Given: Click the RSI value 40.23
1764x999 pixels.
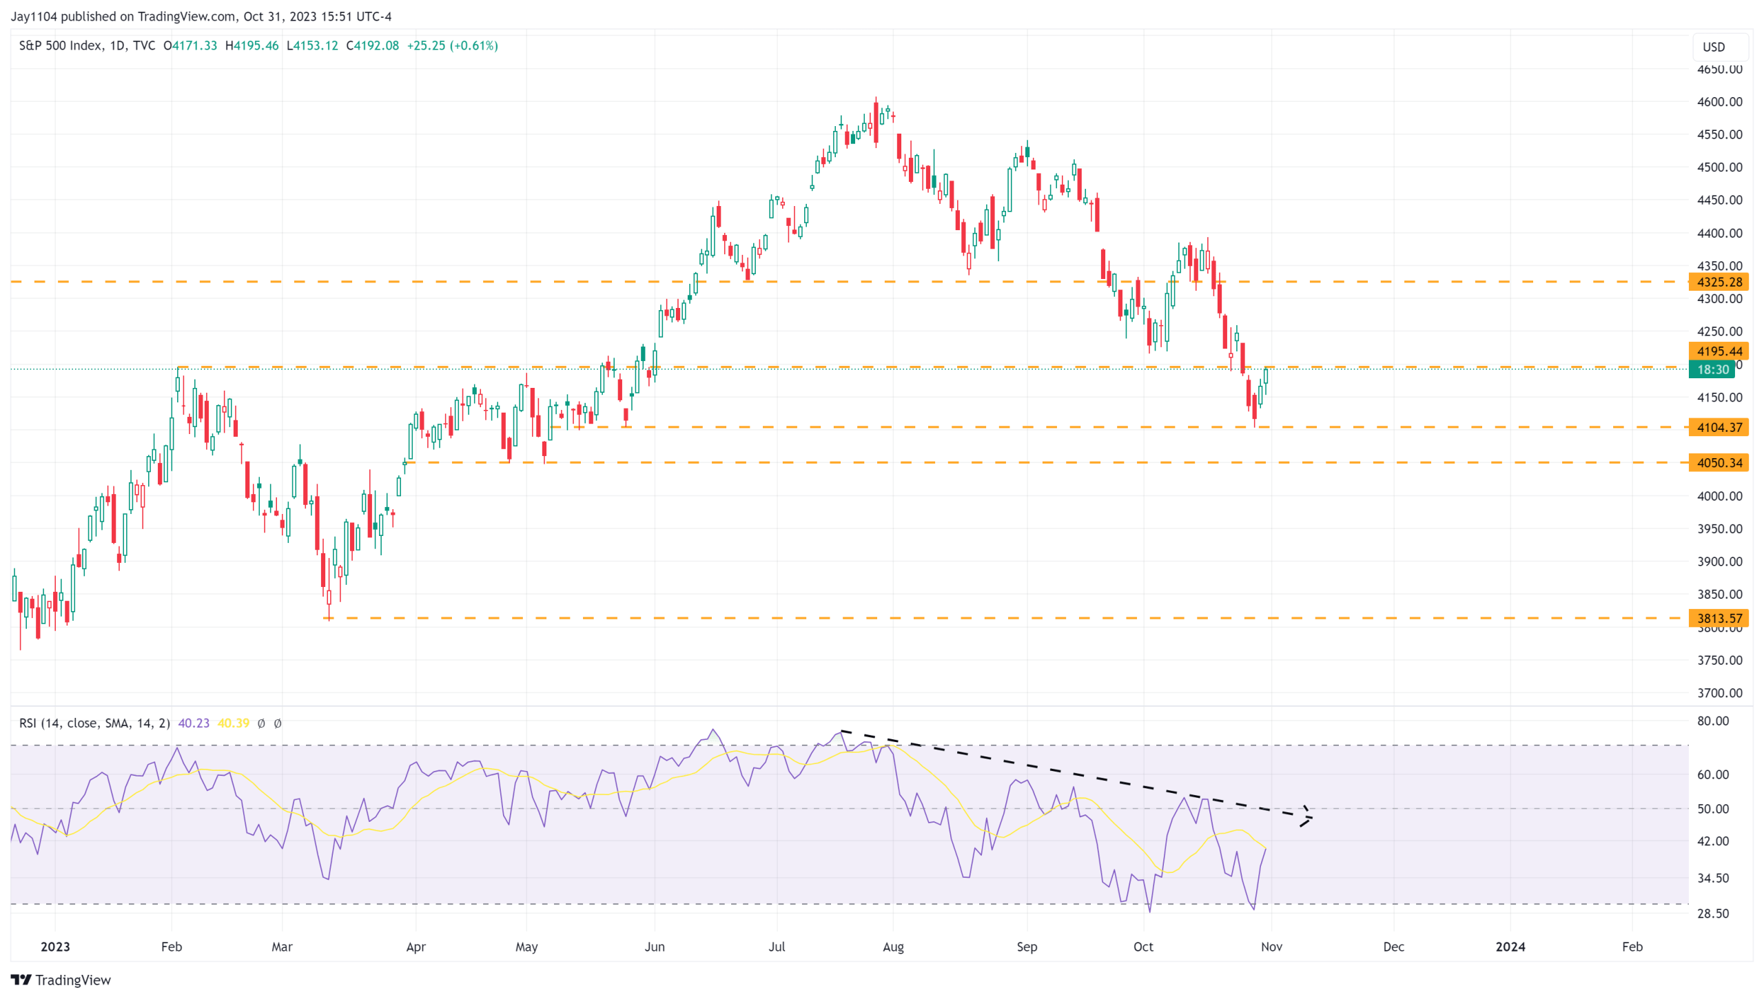Looking at the screenshot, I should point(194,723).
